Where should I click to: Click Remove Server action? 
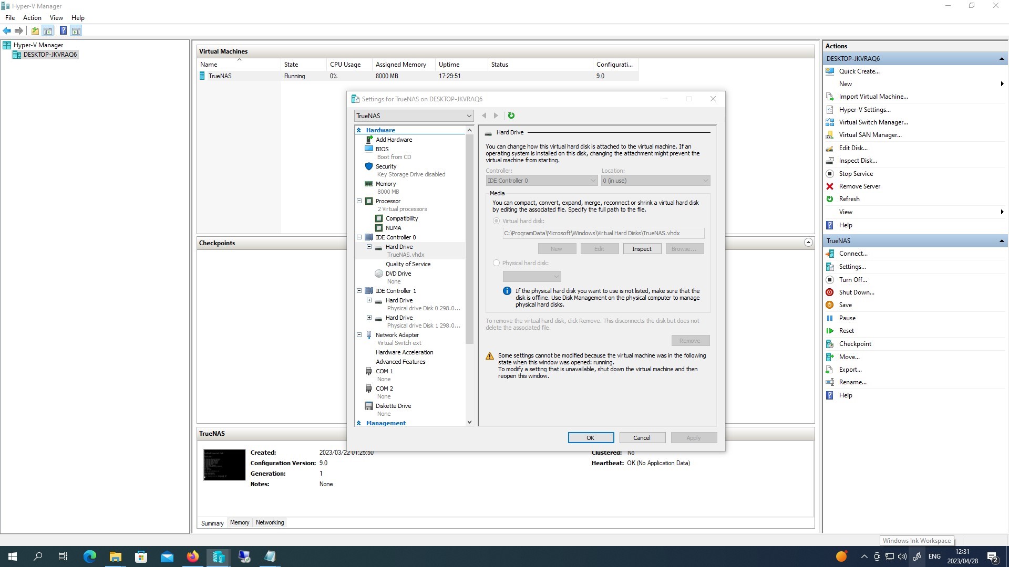859,186
